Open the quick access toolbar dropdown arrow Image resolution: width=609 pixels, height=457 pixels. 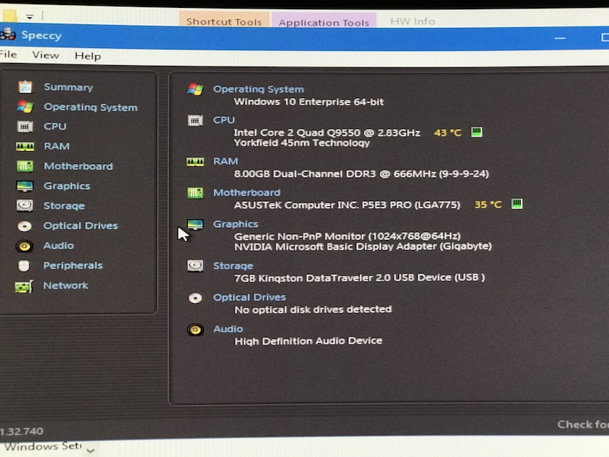pos(29,16)
